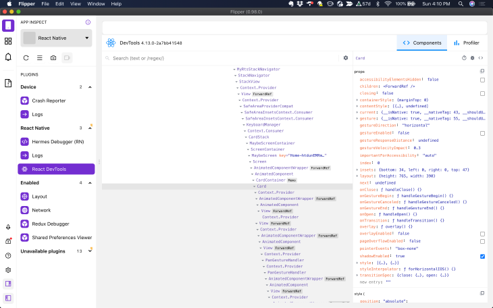Viewport: 493px width, 308px height.
Task: Toggle the right sidebar layout icon
Action: click(x=8, y=284)
